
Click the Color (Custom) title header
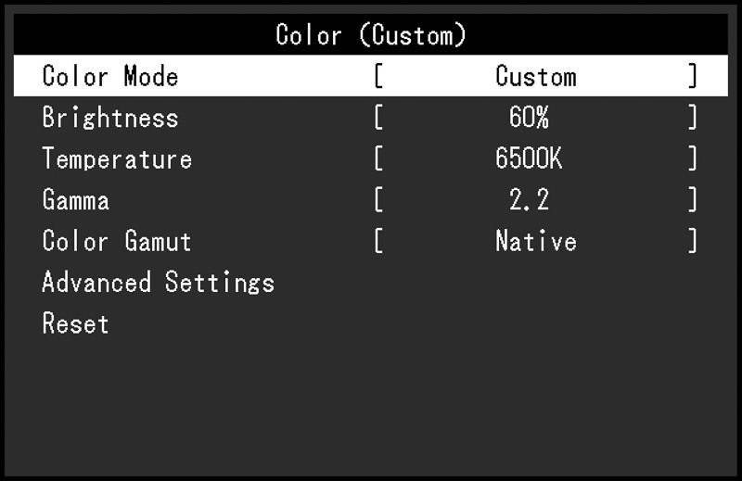(371, 35)
